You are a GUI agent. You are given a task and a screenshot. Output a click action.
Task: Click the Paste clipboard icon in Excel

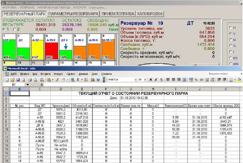(x=49, y=80)
